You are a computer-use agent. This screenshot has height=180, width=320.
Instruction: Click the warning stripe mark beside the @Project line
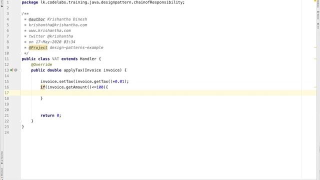[x=315, y=47]
